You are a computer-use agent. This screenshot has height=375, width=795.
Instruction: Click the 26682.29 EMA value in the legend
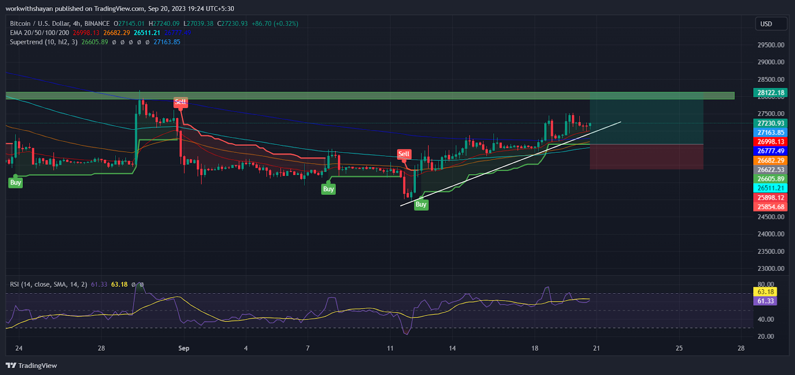click(x=117, y=33)
